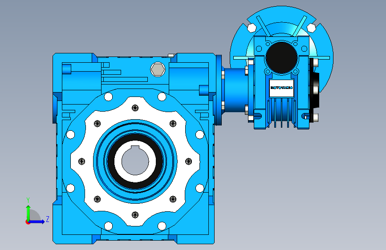
Task: Select the black circular bore on the small gearbox
Action: pos(282,57)
